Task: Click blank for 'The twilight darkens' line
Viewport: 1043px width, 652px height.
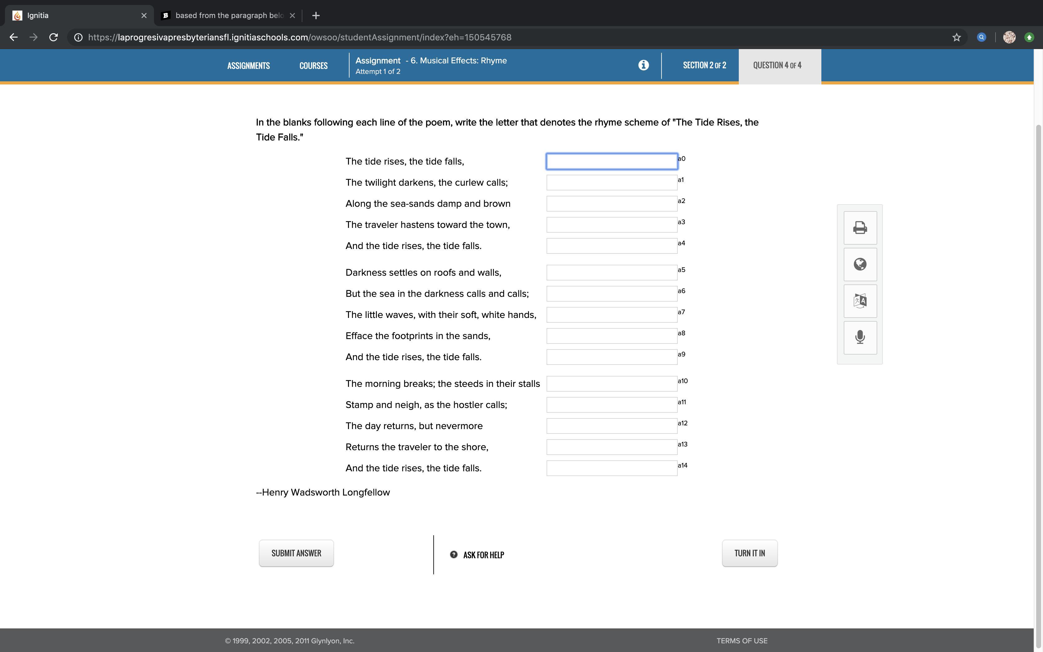Action: (x=612, y=183)
